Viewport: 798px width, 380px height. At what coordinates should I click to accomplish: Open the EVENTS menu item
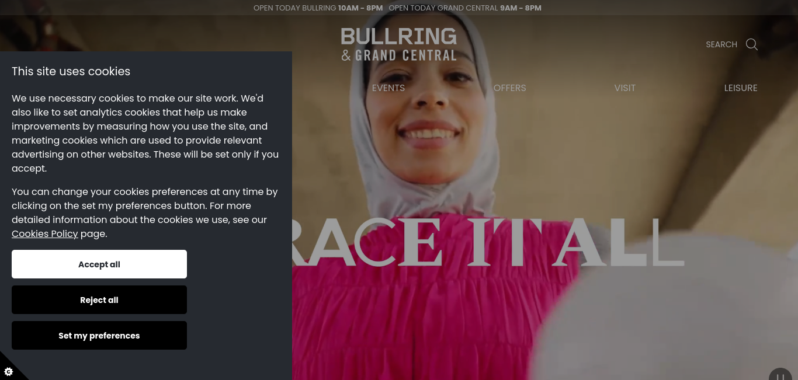click(x=388, y=88)
